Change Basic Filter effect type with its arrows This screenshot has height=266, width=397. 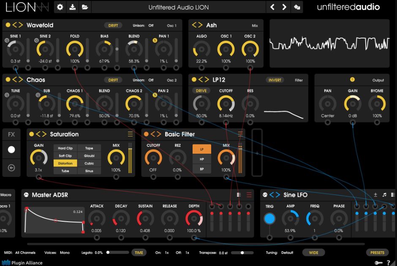[x=156, y=134]
